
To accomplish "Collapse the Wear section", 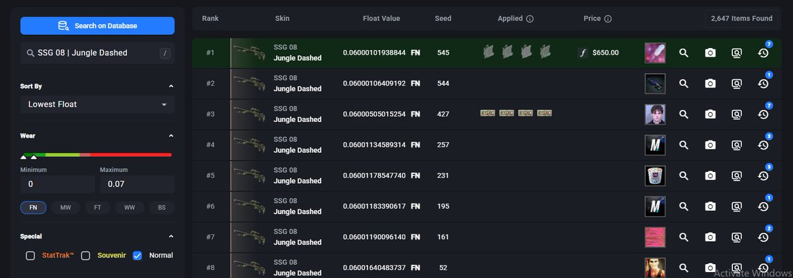I will coord(171,136).
